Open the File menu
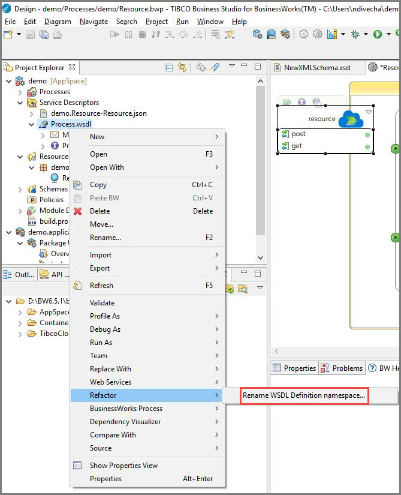Image resolution: width=401 pixels, height=495 pixels. pos(10,22)
